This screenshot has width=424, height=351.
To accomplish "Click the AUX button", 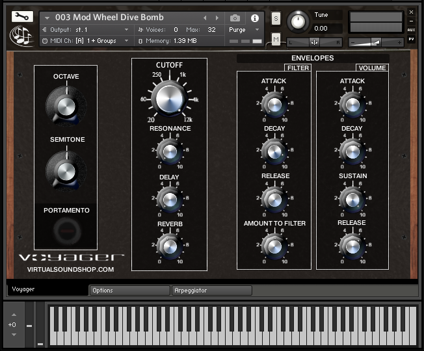I will point(411,30).
